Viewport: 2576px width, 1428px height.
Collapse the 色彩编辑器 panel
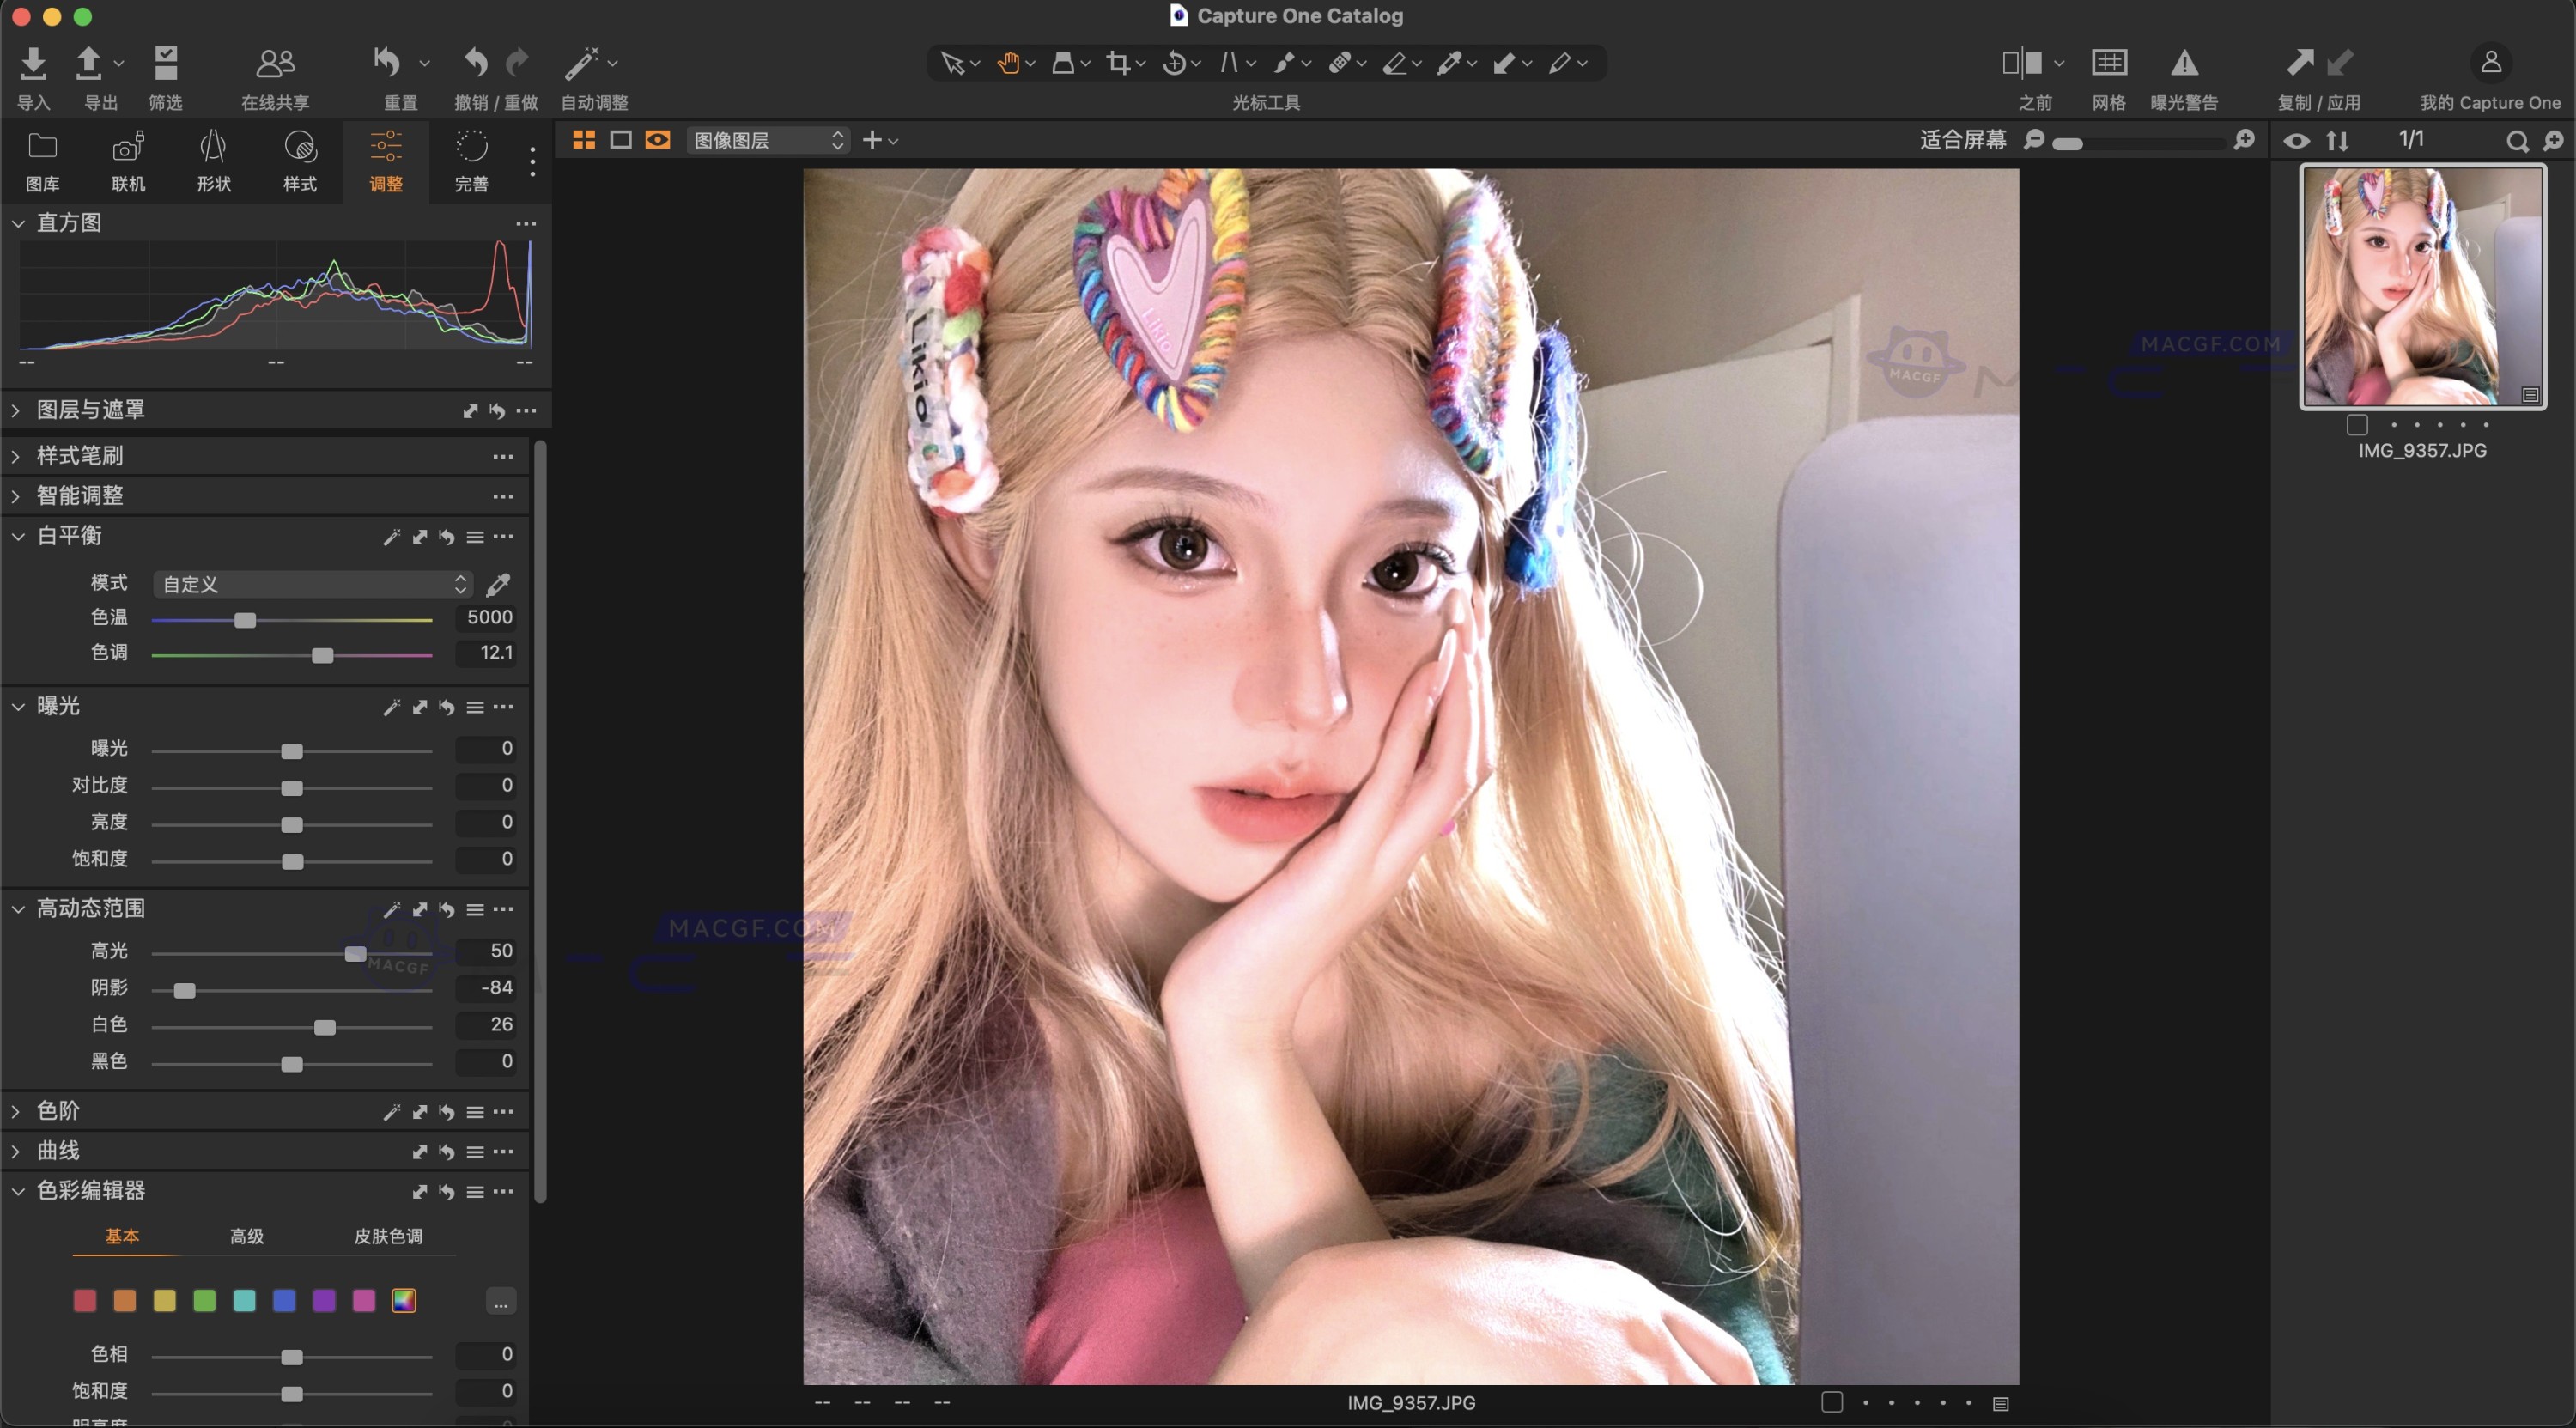18,1191
